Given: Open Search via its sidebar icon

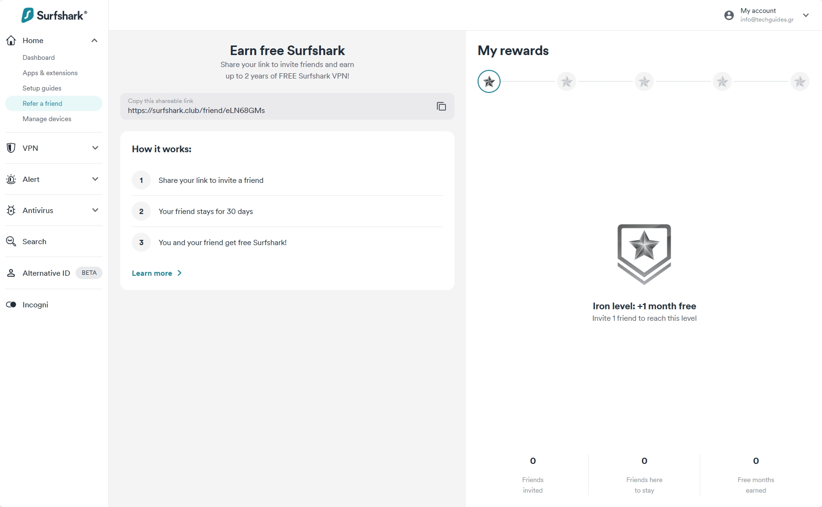Looking at the screenshot, I should pos(11,241).
